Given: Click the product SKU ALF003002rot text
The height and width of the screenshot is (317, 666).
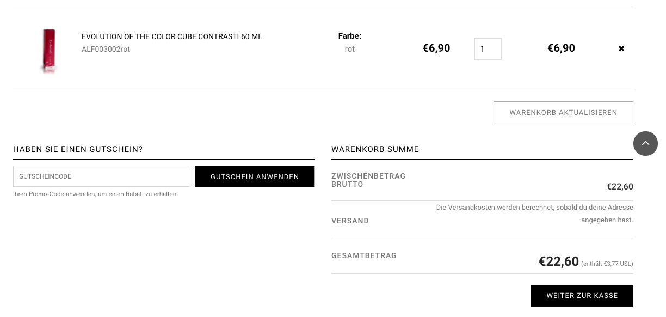Looking at the screenshot, I should tap(106, 49).
